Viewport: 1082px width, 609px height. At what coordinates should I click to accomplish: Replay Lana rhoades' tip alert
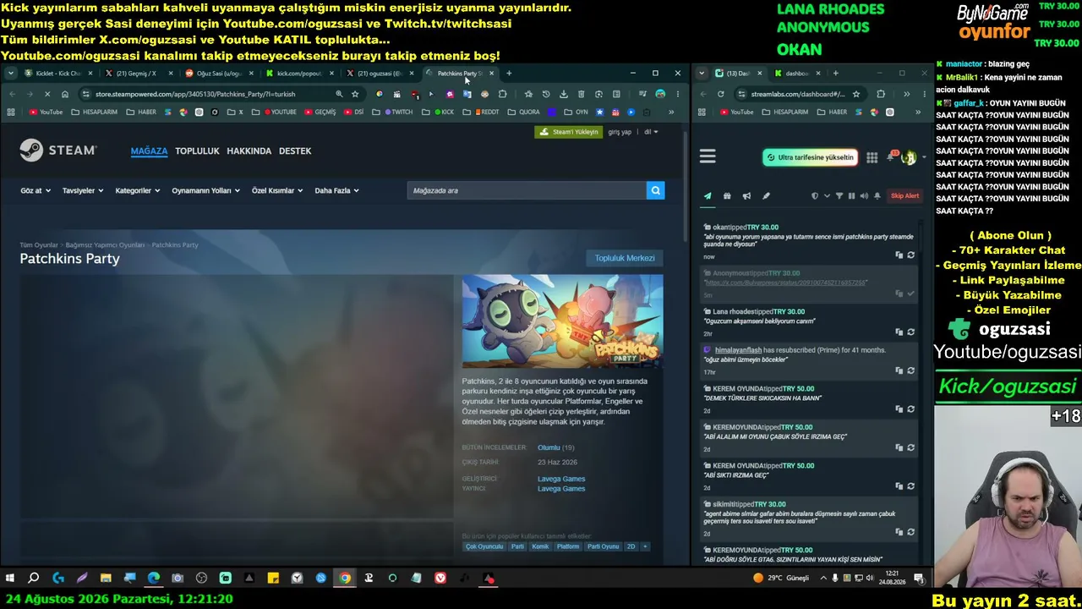coord(910,332)
